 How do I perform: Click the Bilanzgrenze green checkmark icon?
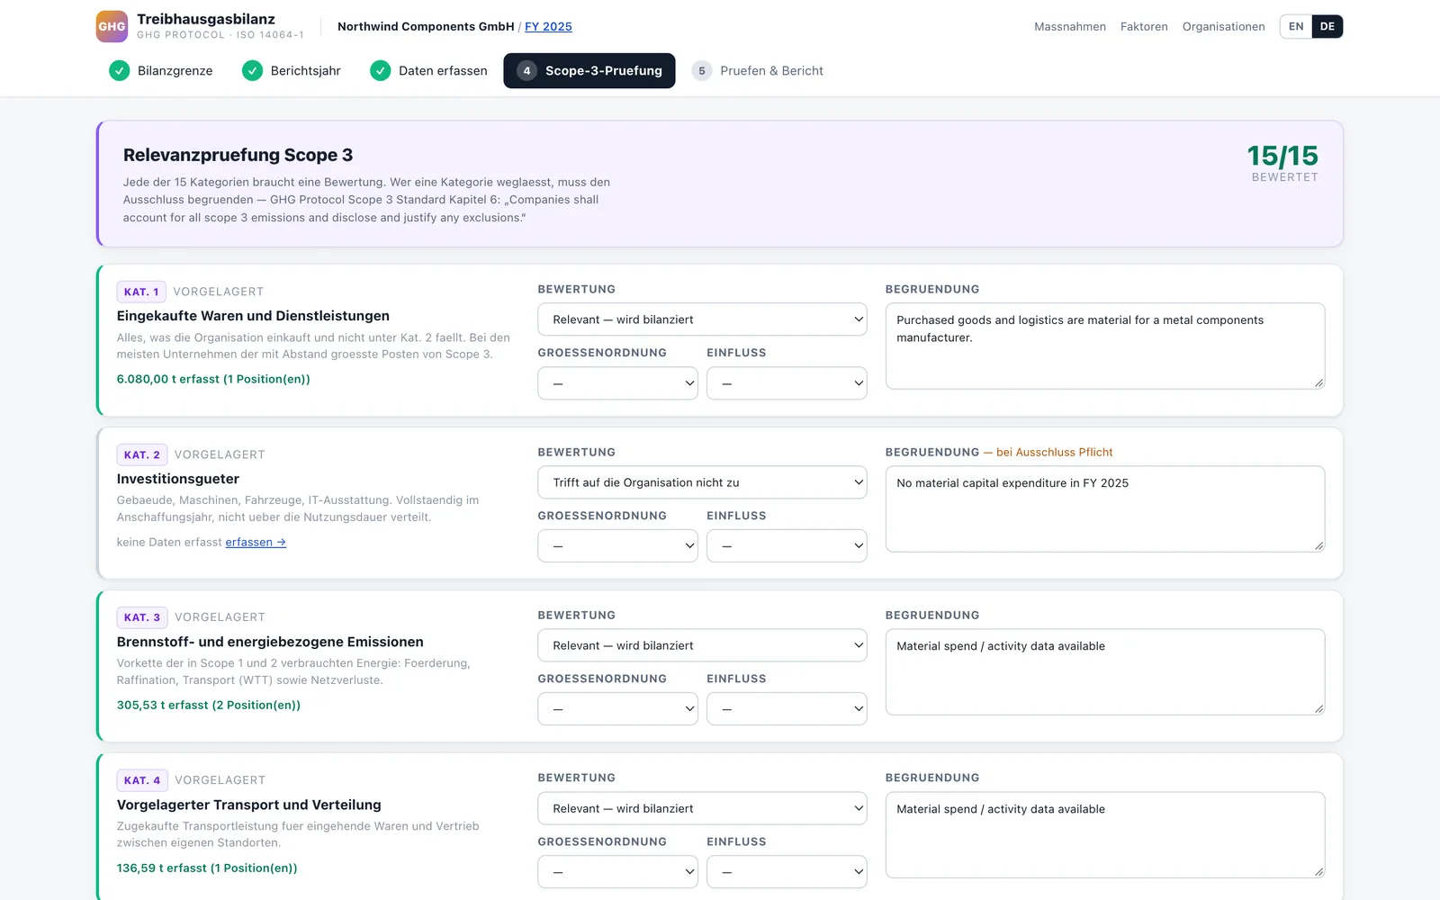[x=119, y=70]
